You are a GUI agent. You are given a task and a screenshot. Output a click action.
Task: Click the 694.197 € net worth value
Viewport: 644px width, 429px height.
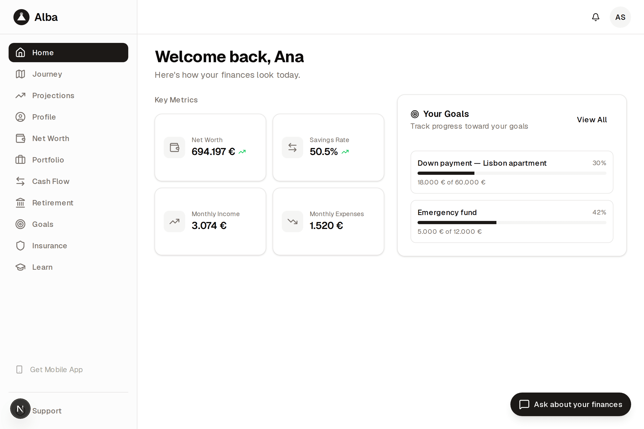pyautogui.click(x=213, y=151)
